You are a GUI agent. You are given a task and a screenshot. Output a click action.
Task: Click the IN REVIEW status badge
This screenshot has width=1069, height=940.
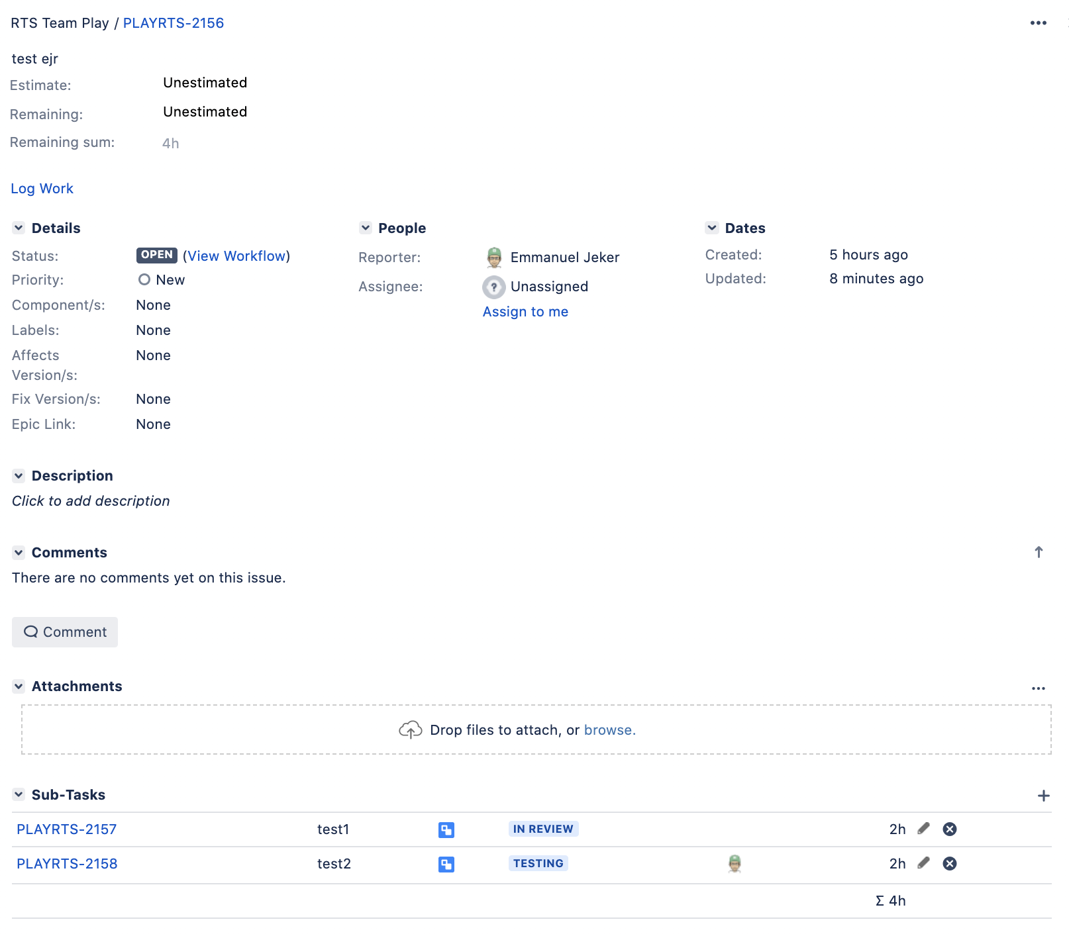[x=543, y=829]
